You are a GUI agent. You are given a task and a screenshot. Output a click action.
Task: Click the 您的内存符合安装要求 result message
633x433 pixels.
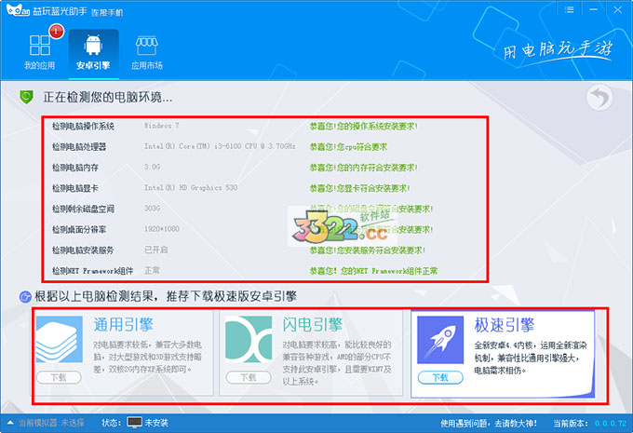[364, 168]
